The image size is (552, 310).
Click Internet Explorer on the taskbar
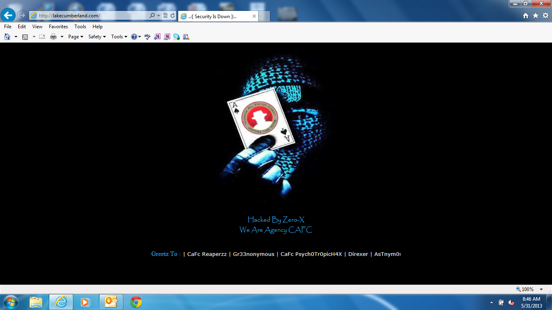point(61,302)
